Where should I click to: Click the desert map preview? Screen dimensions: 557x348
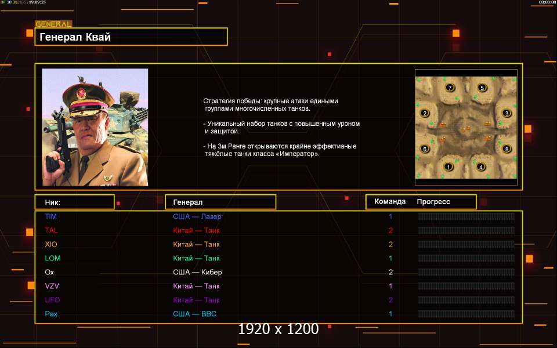[466, 128]
